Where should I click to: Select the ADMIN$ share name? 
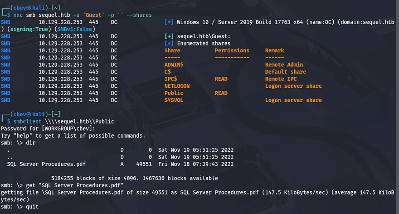pos(174,65)
